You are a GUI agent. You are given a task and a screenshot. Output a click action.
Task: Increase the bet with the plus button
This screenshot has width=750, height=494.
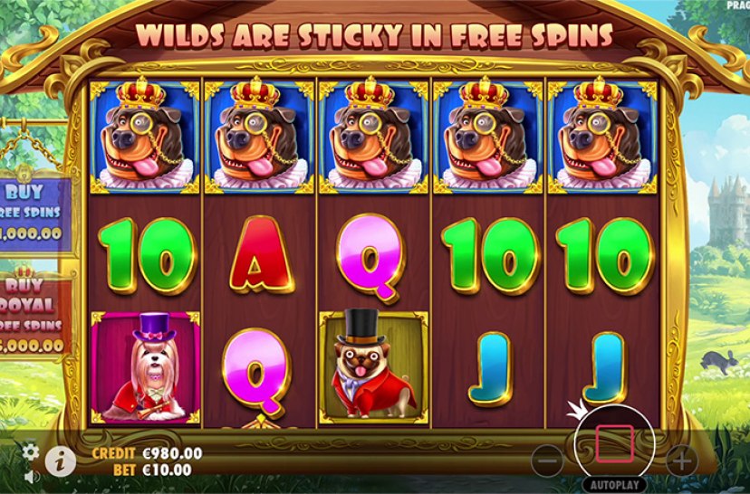(681, 461)
